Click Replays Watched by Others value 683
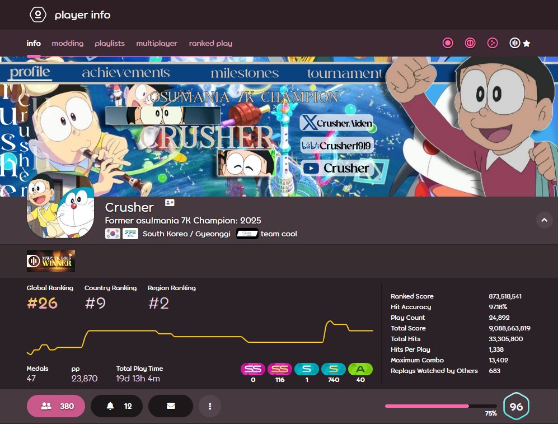This screenshot has height=424, width=558. click(x=494, y=371)
